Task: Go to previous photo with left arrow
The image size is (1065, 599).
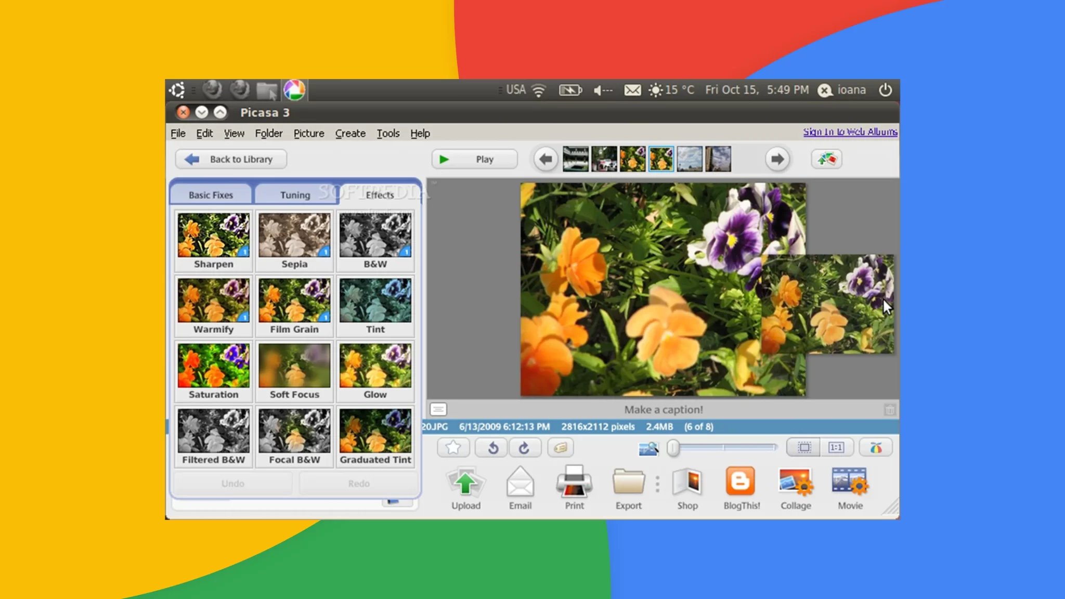Action: 546,159
